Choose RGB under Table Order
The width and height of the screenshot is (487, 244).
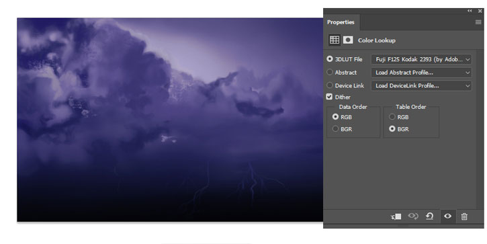click(x=392, y=116)
